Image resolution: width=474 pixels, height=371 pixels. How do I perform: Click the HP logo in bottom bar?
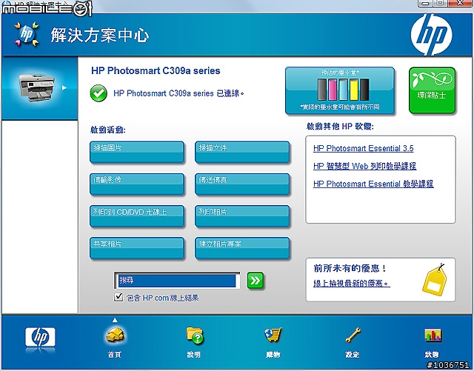click(x=40, y=336)
